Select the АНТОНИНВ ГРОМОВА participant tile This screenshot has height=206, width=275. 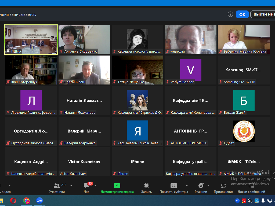191,131
